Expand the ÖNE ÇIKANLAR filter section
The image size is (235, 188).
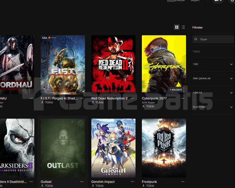[213, 79]
